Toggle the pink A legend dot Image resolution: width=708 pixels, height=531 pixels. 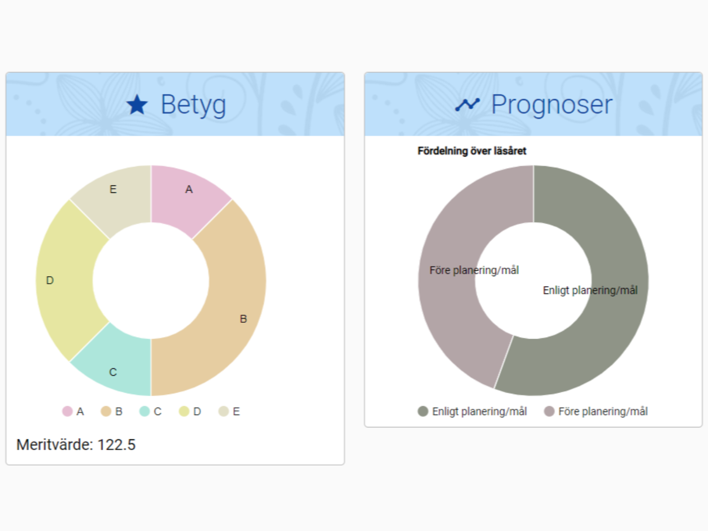67,412
